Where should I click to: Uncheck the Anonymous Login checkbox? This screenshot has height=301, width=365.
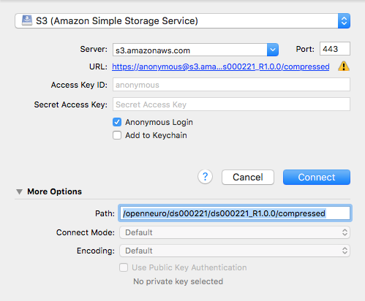tap(117, 122)
